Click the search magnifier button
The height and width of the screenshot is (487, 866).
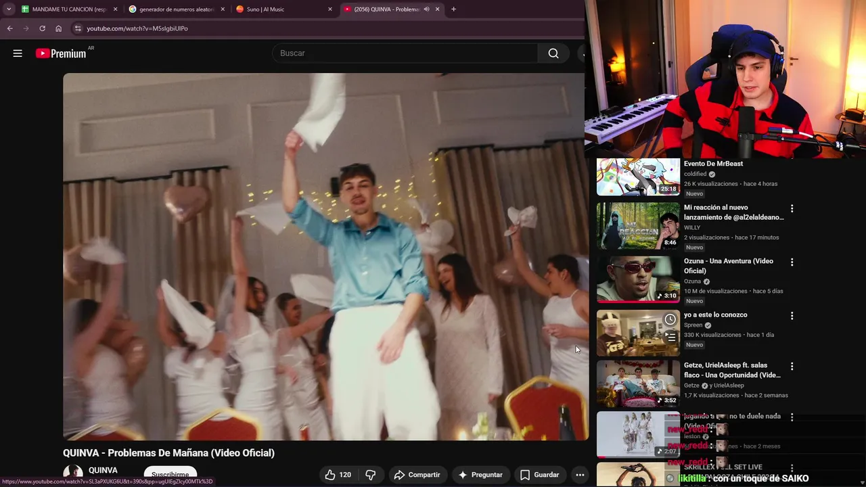(x=553, y=53)
